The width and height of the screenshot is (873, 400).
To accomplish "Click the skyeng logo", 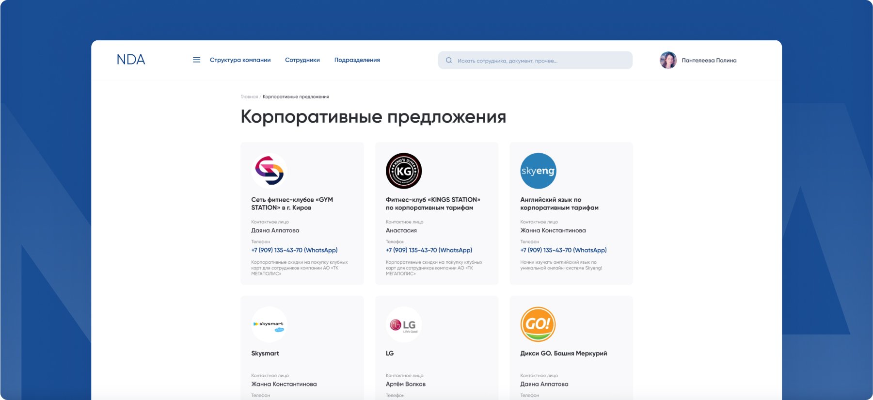I will click(x=538, y=171).
